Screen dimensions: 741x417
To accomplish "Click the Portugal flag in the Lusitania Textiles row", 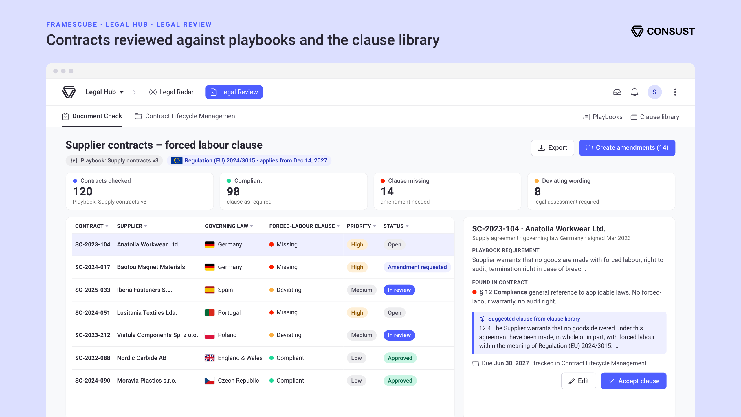I will (x=210, y=313).
